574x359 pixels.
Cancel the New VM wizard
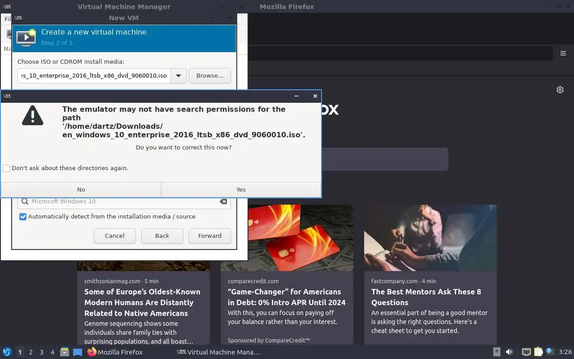coord(115,236)
